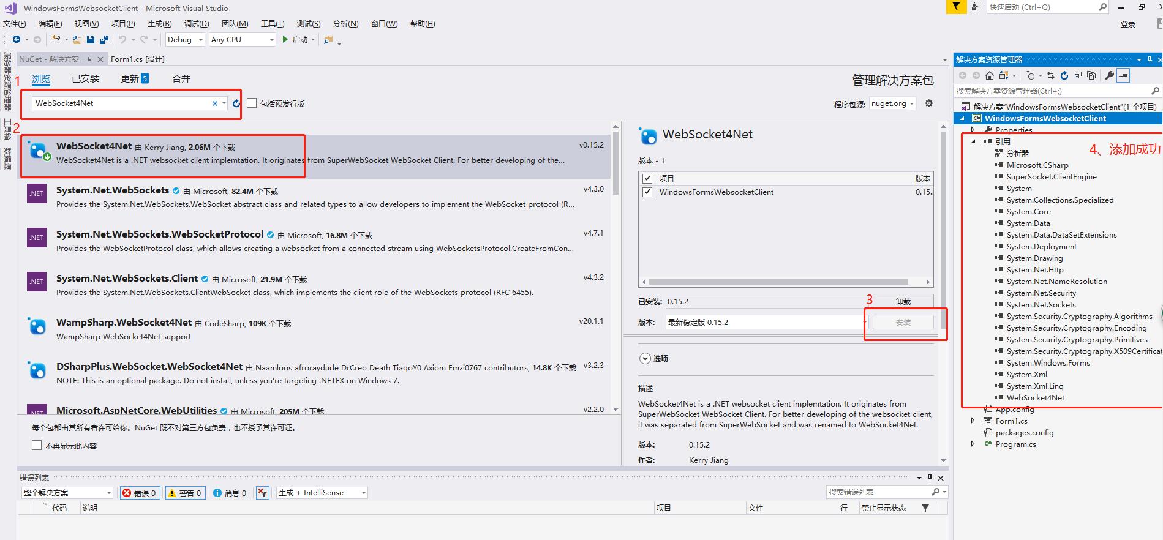Toggle the 错误 0 filter button
Screen dimensions: 1163x540
140,493
